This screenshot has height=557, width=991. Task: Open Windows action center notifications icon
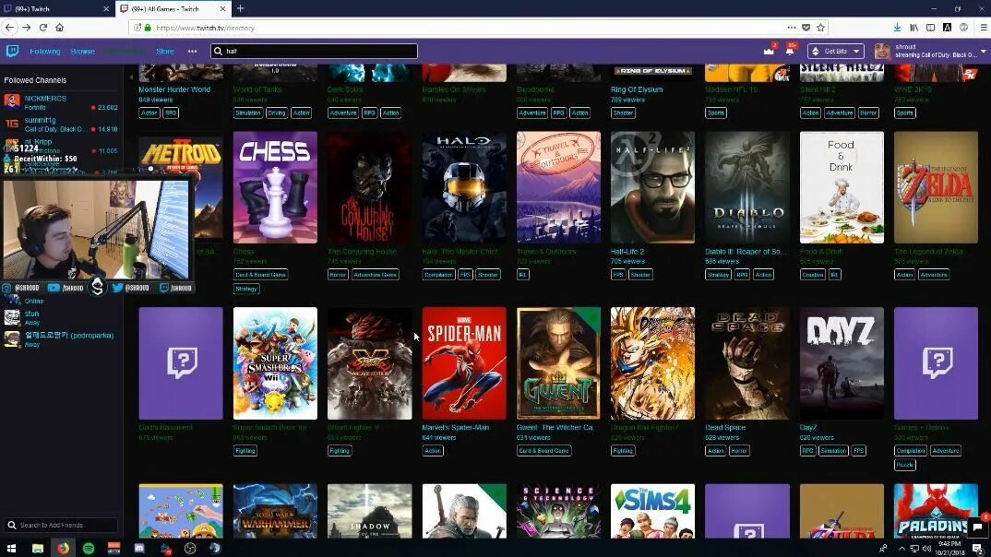pos(978,548)
